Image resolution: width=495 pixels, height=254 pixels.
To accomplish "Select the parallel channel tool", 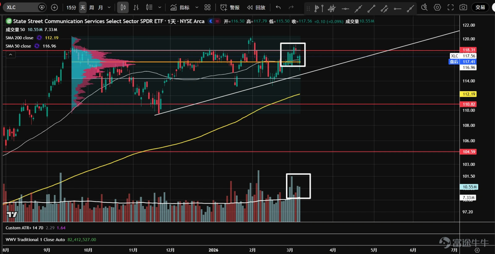I will pyautogui.click(x=385, y=9).
